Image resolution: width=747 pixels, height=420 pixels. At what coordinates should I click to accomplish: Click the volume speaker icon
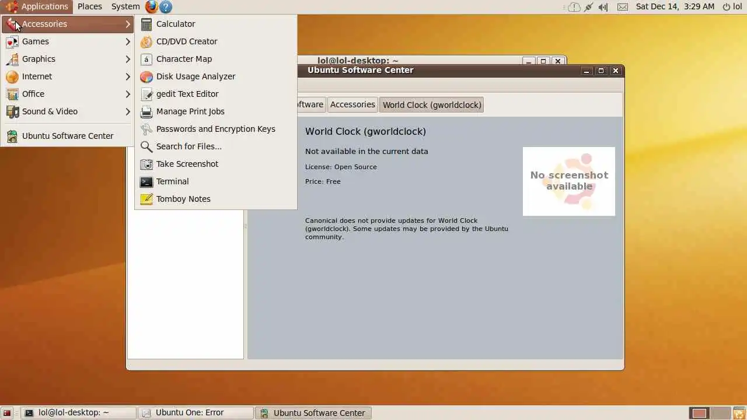click(603, 7)
